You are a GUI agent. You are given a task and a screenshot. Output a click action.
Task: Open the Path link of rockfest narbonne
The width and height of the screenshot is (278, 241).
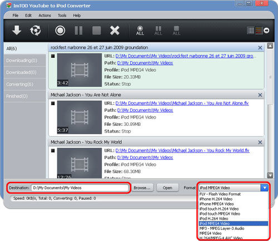(x=145, y=63)
